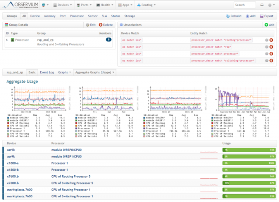
Task: Expand the Graphs dropdown
Action: coord(64,72)
